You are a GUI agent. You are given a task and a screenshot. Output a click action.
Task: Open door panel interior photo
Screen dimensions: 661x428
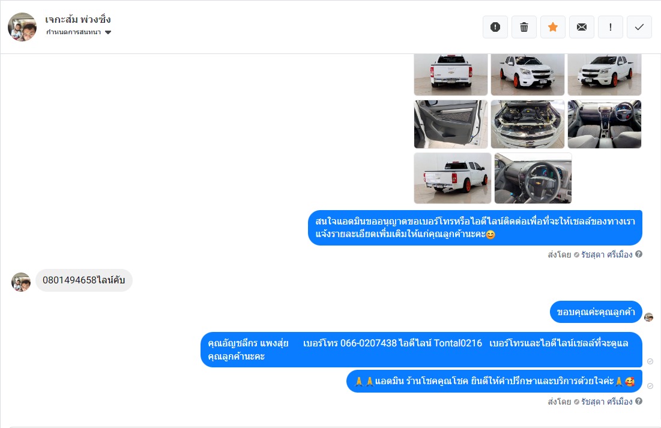pyautogui.click(x=451, y=124)
